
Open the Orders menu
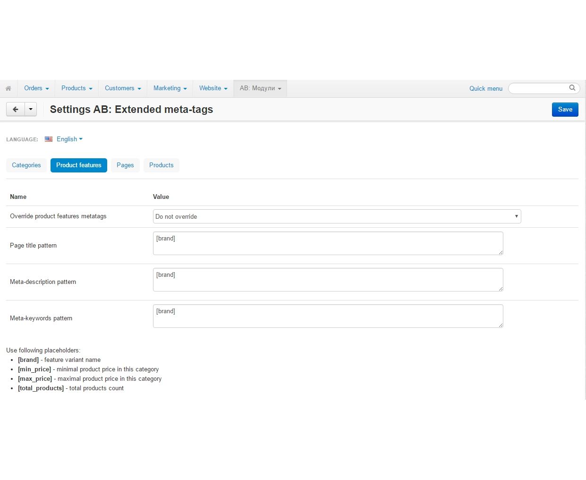36,88
